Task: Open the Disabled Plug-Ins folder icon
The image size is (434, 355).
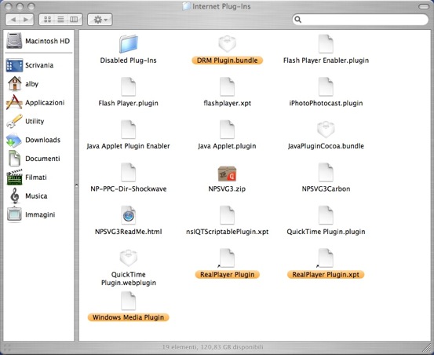Action: pos(129,44)
